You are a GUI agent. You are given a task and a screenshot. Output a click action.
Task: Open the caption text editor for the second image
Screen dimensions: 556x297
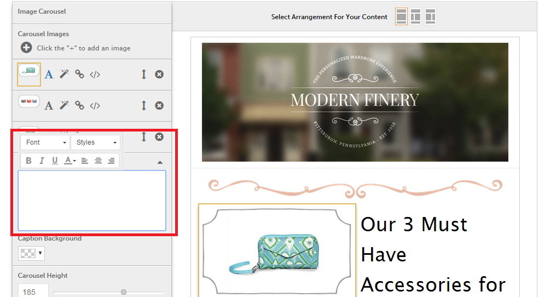tap(49, 106)
